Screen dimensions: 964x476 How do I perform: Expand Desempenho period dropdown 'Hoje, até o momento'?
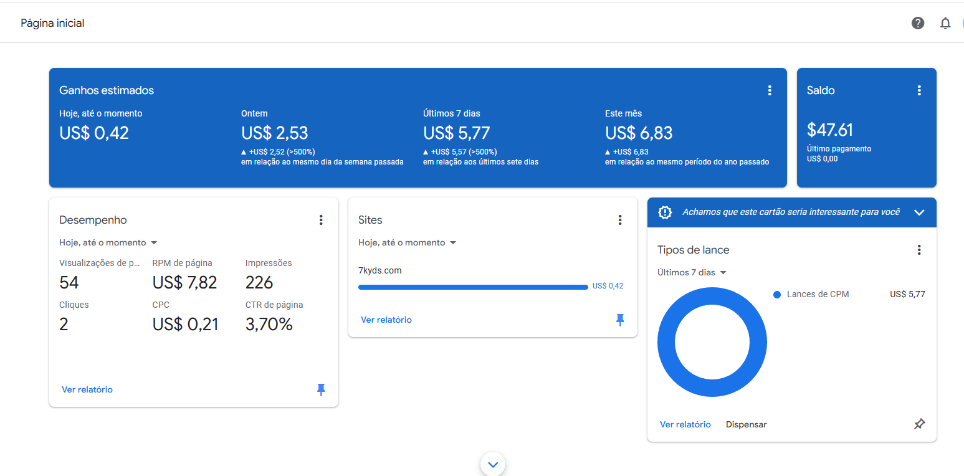point(108,242)
